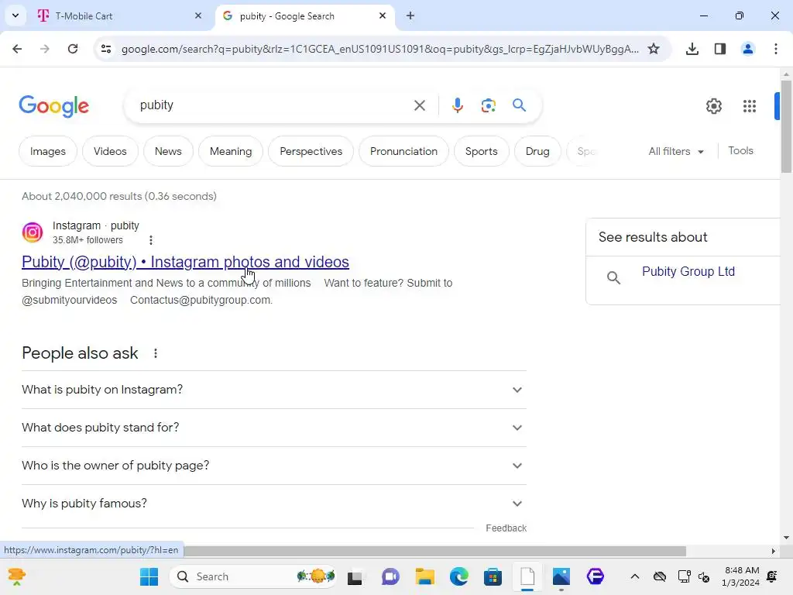Filter results by Images
The width and height of the screenshot is (793, 595).
[x=47, y=151]
